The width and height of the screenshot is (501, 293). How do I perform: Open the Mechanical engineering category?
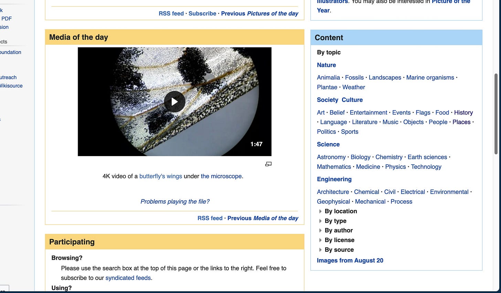370,202
